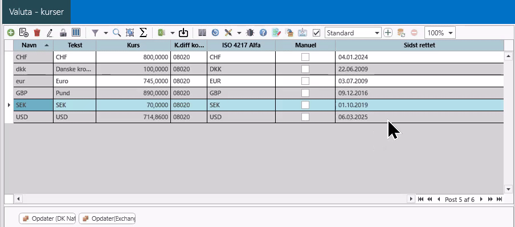Screen dimensions: 515x227
Task: Click the pencil edit icon
Action: 50,33
